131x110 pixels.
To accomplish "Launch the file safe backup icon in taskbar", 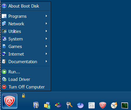I will coord(36,105).
